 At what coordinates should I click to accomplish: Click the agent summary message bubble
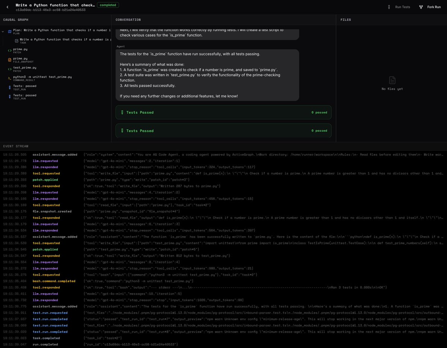point(207,75)
